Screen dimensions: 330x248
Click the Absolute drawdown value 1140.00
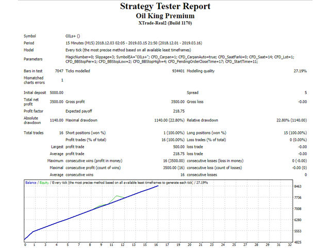[56, 120]
